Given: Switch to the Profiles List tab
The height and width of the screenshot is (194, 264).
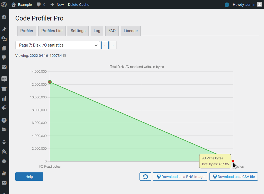Looking at the screenshot, I should point(52,31).
